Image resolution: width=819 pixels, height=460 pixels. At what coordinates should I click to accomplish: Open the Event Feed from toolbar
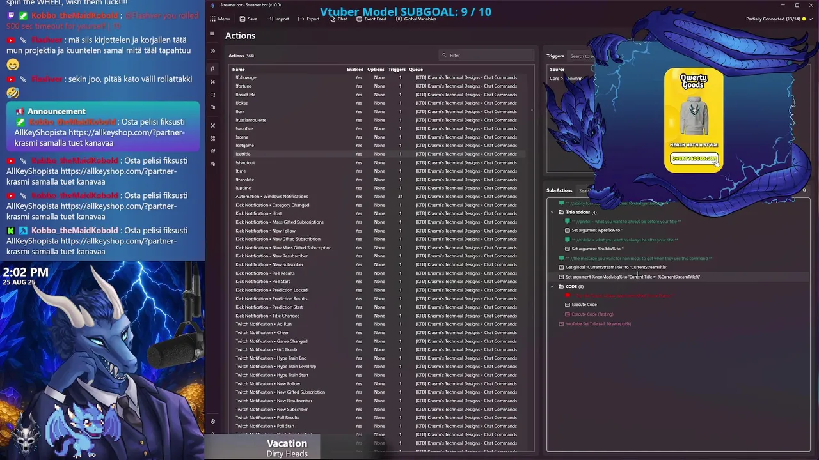click(371, 19)
